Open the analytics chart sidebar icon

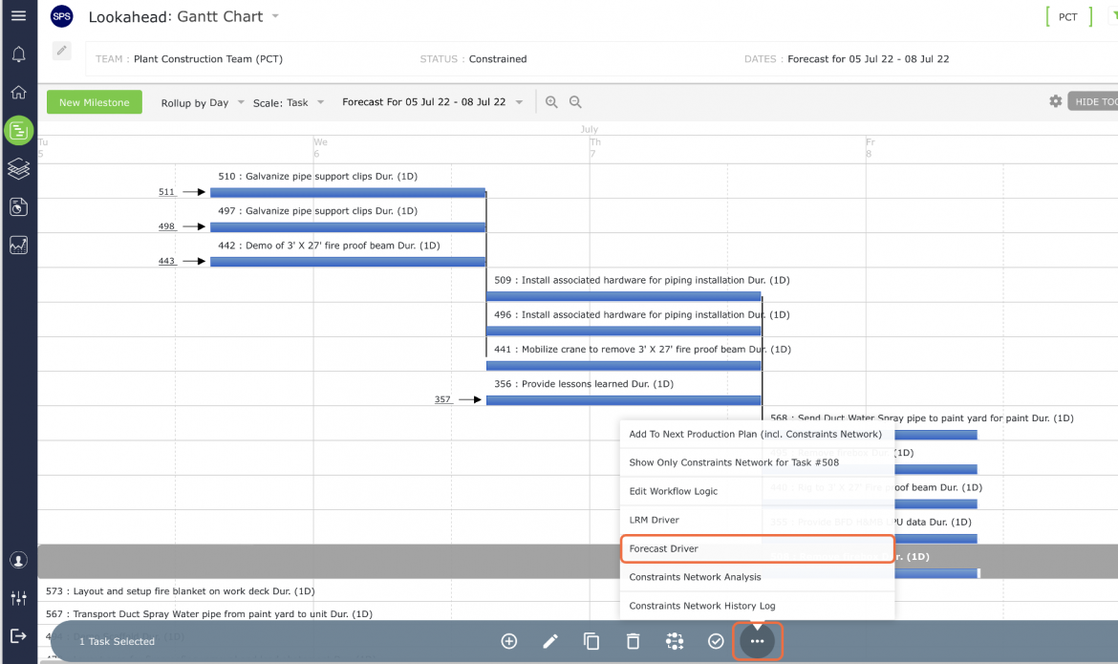pyautogui.click(x=18, y=246)
